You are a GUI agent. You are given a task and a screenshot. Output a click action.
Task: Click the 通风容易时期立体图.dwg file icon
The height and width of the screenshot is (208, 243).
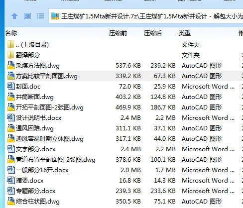coord(11,138)
